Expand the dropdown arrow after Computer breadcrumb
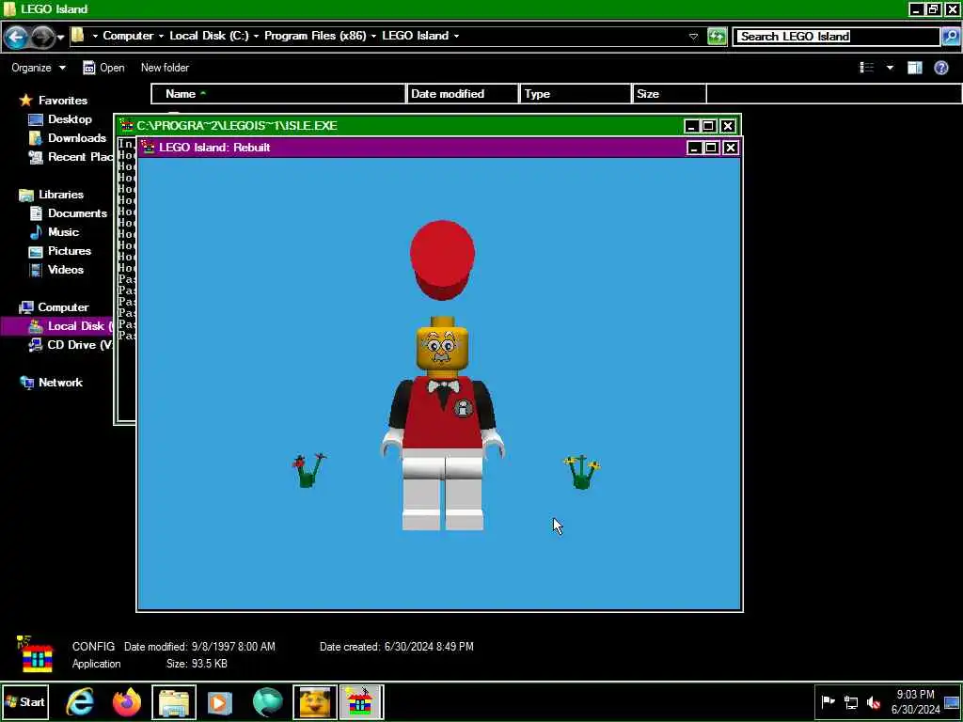The height and width of the screenshot is (722, 963). click(161, 37)
